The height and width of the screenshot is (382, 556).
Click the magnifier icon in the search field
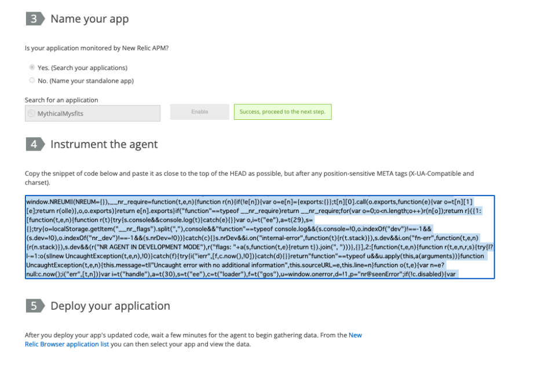click(x=31, y=113)
